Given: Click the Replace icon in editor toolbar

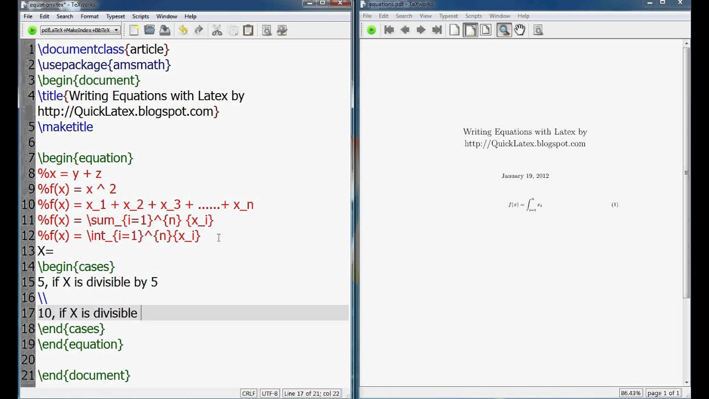Looking at the screenshot, I should [x=282, y=30].
